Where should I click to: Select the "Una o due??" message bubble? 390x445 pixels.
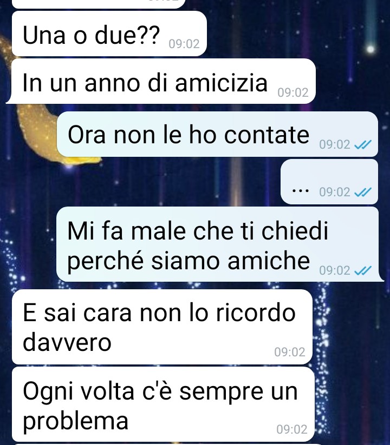point(109,34)
